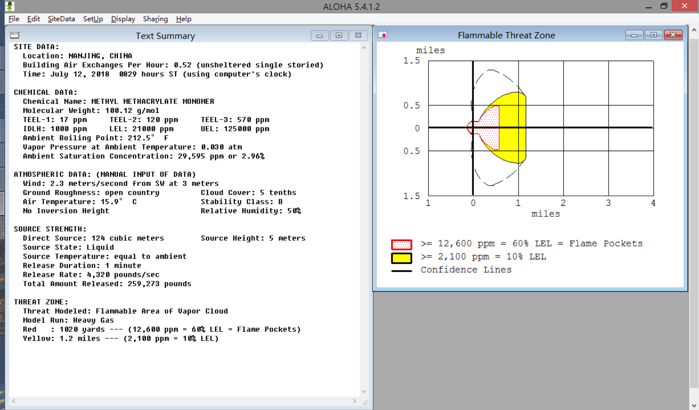Click the 'CHEMICAL DATA:' heading
699x410 pixels.
[x=46, y=92]
